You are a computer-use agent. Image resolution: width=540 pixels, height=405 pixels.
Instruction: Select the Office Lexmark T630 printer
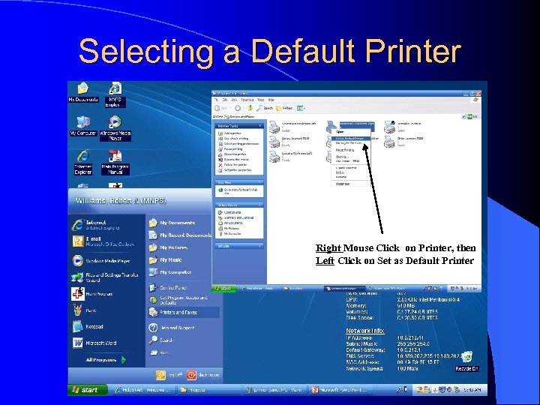click(405, 142)
